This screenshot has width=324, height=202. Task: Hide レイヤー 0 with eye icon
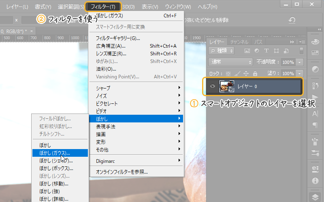pos(212,86)
